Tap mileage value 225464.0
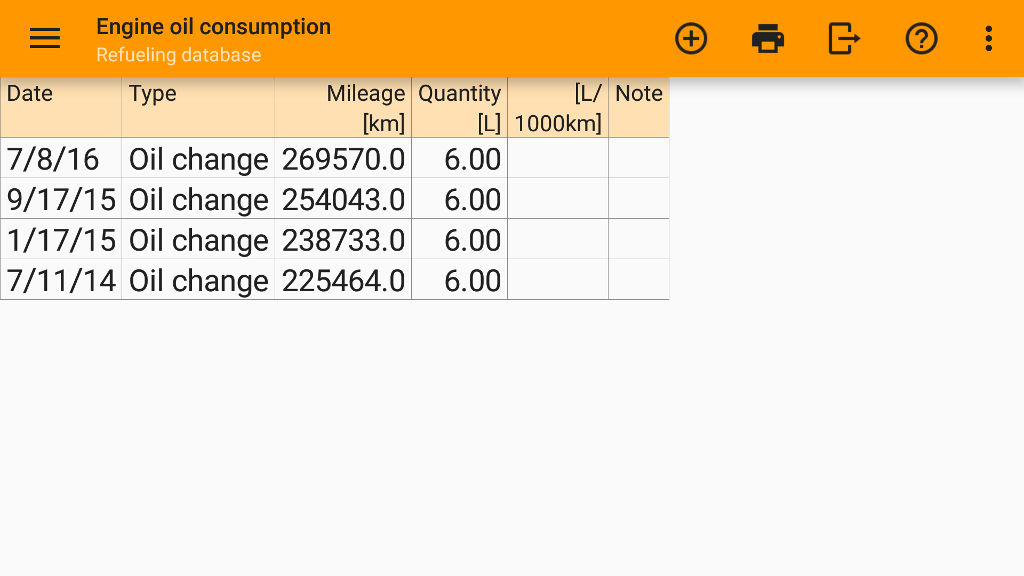The height and width of the screenshot is (576, 1024). (343, 280)
